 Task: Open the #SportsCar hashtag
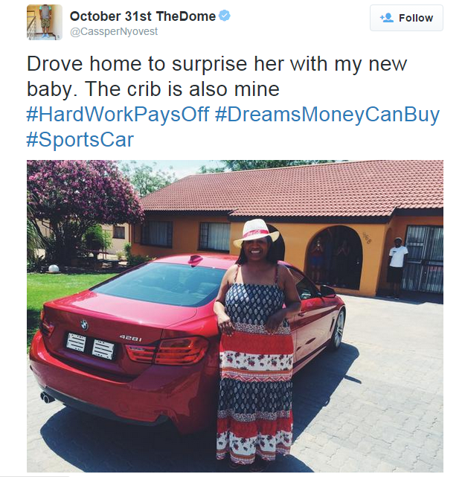pyautogui.click(x=80, y=139)
